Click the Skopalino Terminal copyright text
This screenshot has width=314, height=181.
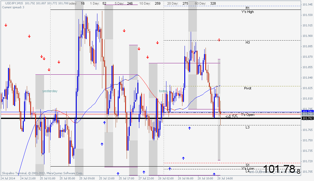tap(42, 173)
